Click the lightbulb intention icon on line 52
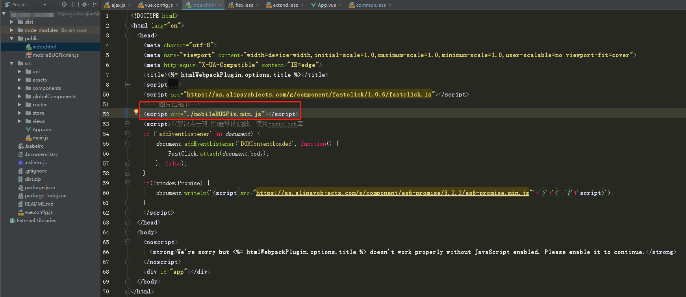Viewport: 686px width, 297px height. point(136,112)
